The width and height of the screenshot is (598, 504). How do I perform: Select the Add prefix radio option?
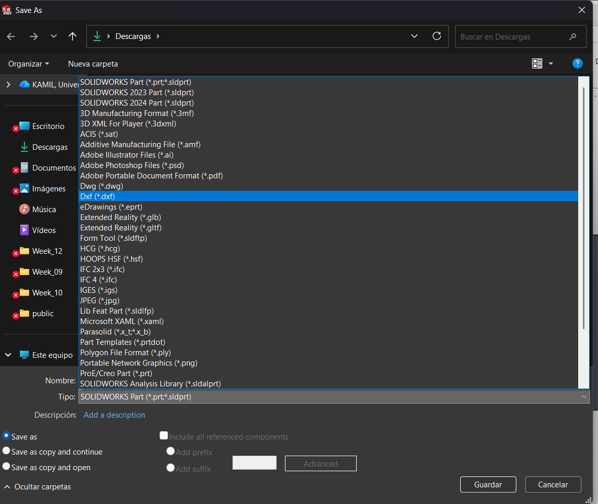tap(171, 451)
